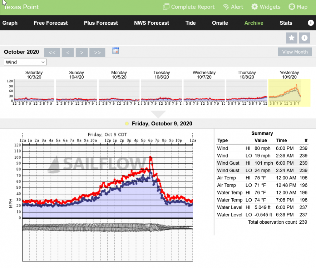Click the Wind LO 19 mph value
Screen dimensions: 316x268
(x=262, y=156)
